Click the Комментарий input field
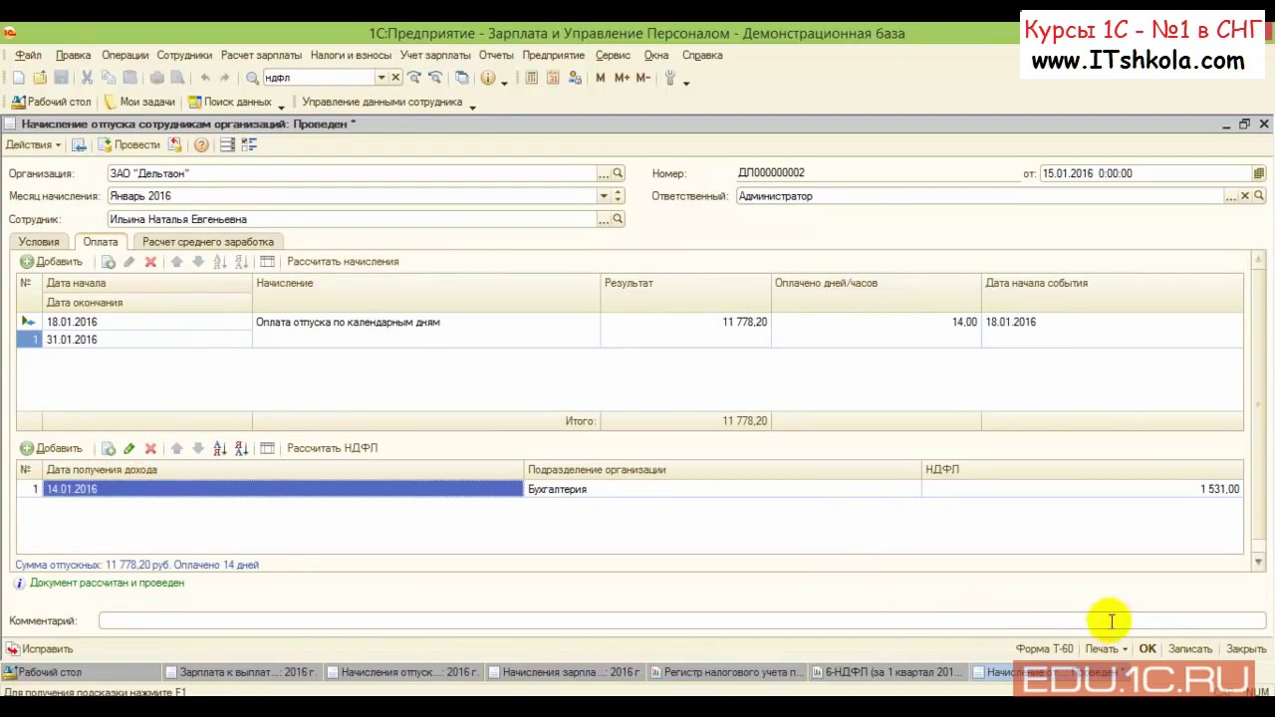Screen dimensions: 1275x717 (x=682, y=621)
